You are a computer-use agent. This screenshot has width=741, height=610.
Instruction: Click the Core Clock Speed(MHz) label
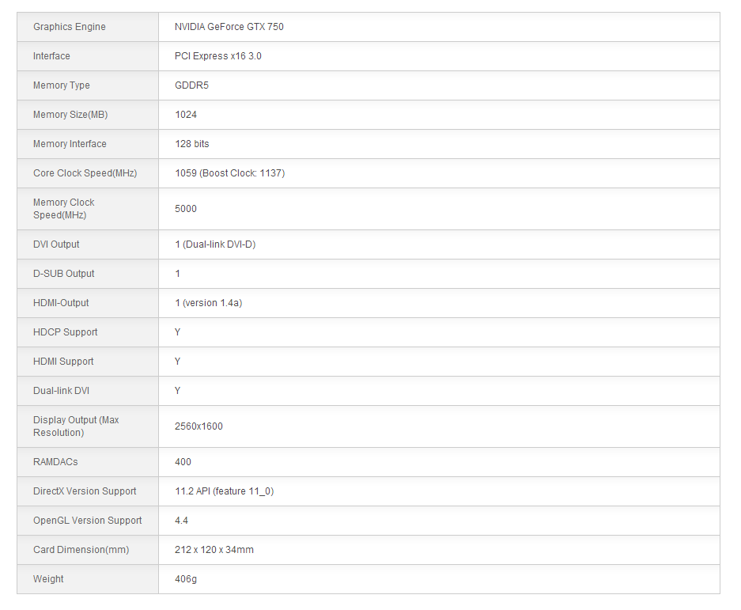point(85,173)
